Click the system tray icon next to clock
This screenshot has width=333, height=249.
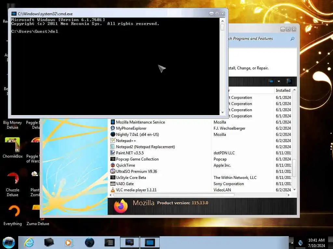300,243
